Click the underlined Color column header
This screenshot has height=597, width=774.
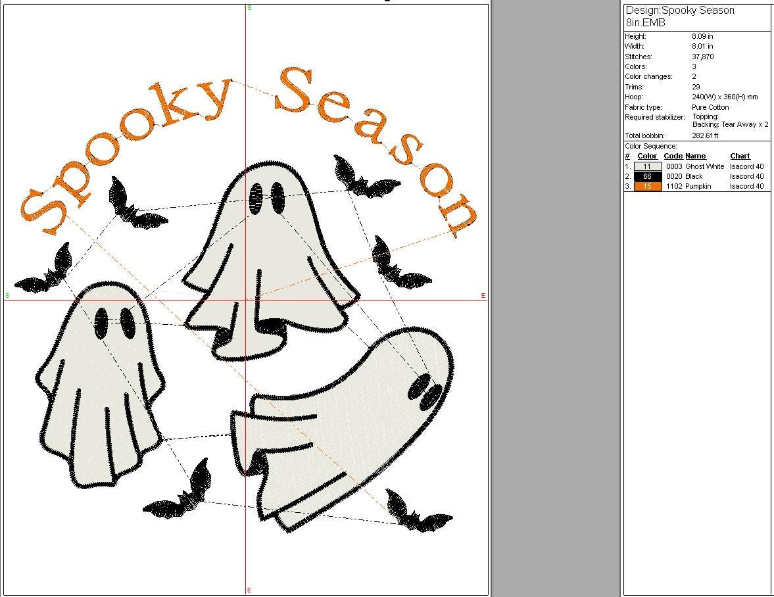[648, 156]
